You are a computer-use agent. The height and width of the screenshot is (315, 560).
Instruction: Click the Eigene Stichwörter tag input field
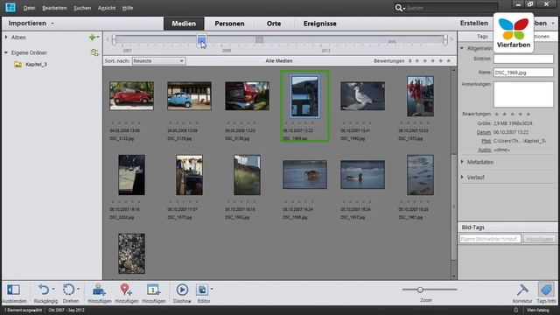(x=490, y=239)
